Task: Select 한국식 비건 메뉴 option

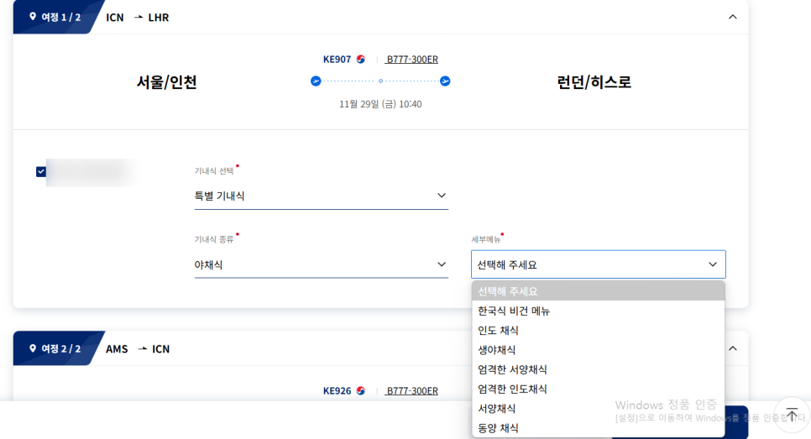Action: (x=599, y=311)
